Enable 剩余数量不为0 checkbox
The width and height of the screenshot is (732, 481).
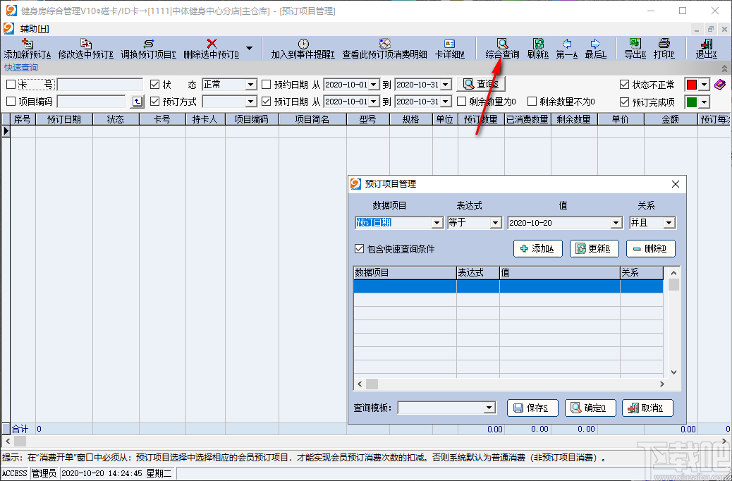pos(532,102)
